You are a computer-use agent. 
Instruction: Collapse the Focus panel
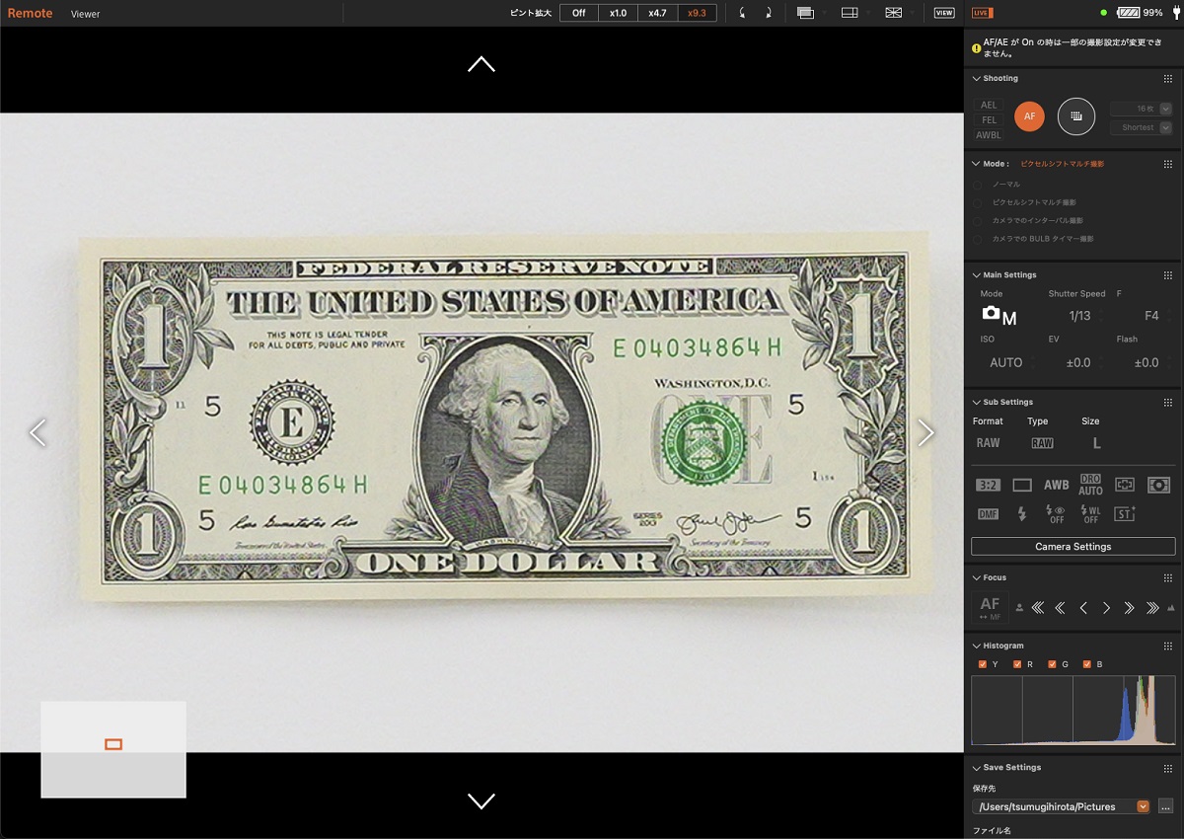[977, 577]
